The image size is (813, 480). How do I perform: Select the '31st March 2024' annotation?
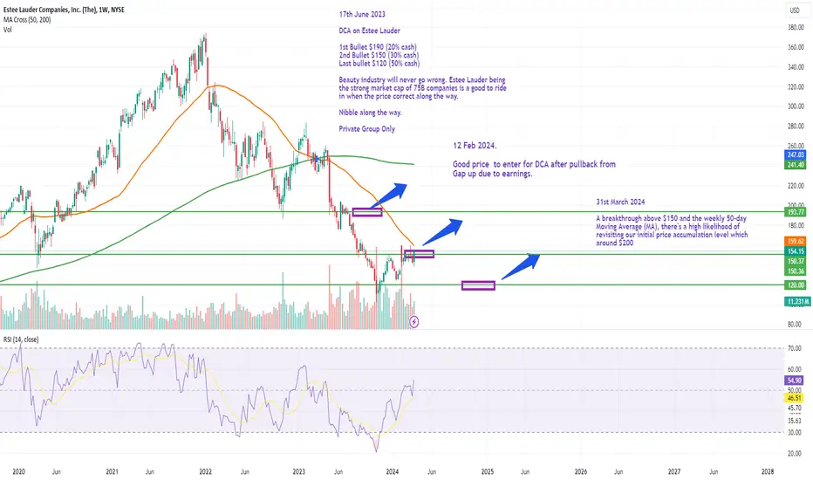pos(620,202)
